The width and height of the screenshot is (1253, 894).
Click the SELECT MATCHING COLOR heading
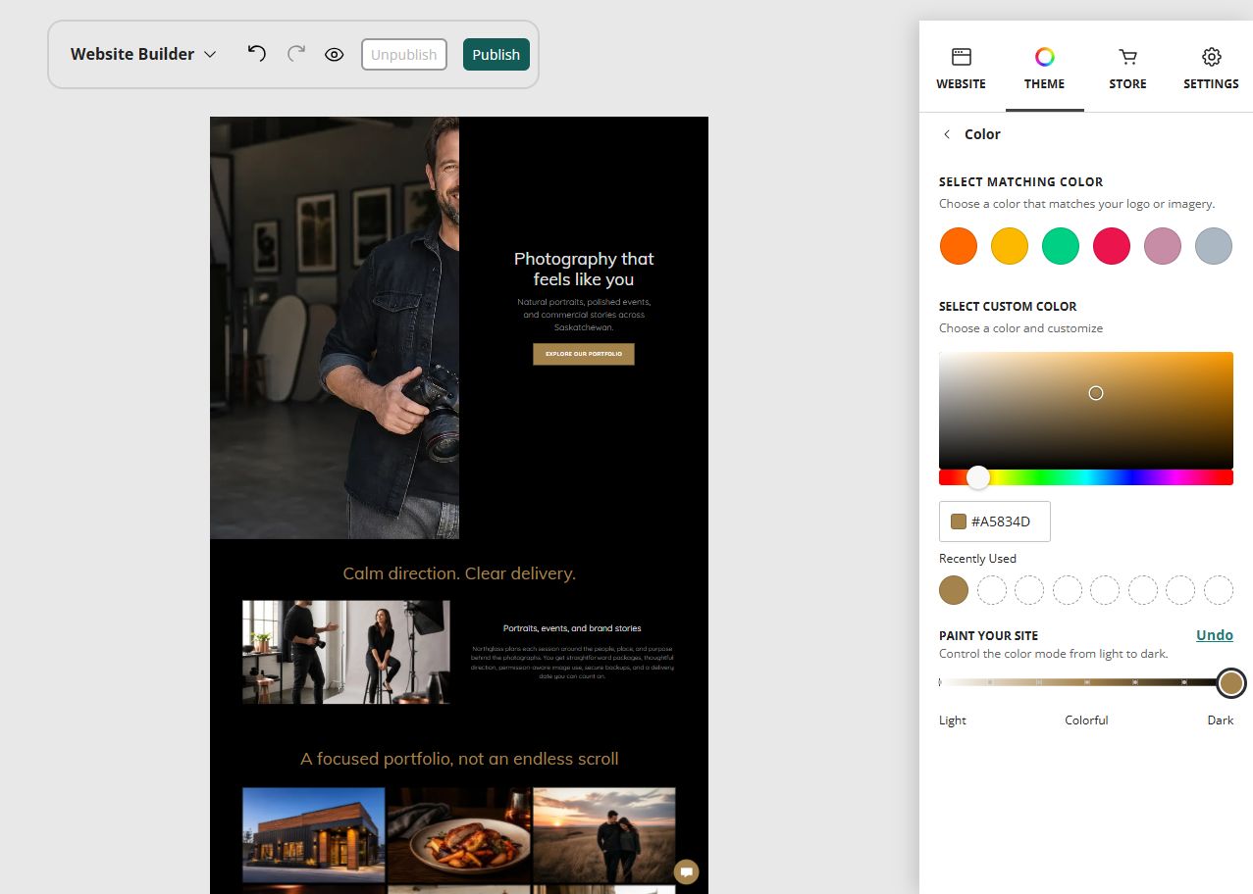point(1021,182)
